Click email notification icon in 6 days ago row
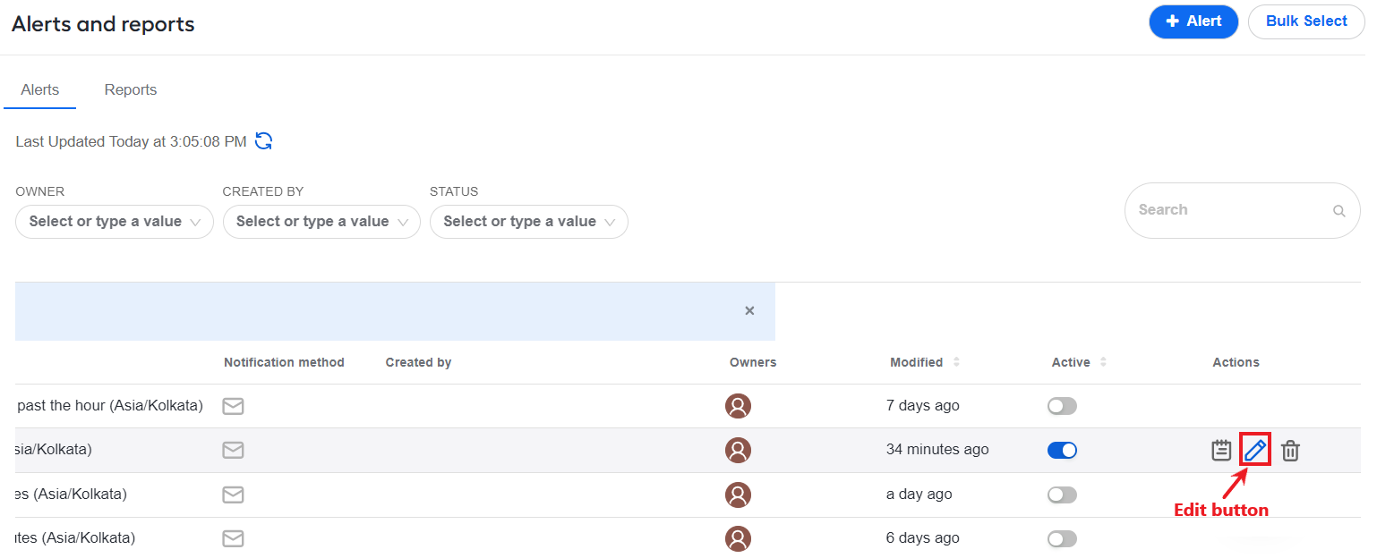1377x558 pixels. pos(233,538)
